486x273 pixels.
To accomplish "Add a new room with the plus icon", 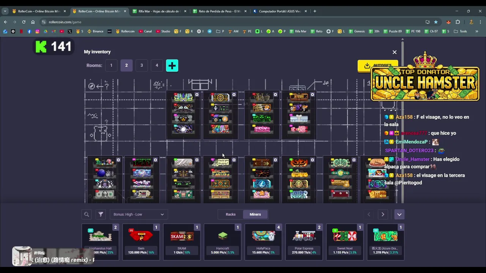I will pyautogui.click(x=172, y=66).
